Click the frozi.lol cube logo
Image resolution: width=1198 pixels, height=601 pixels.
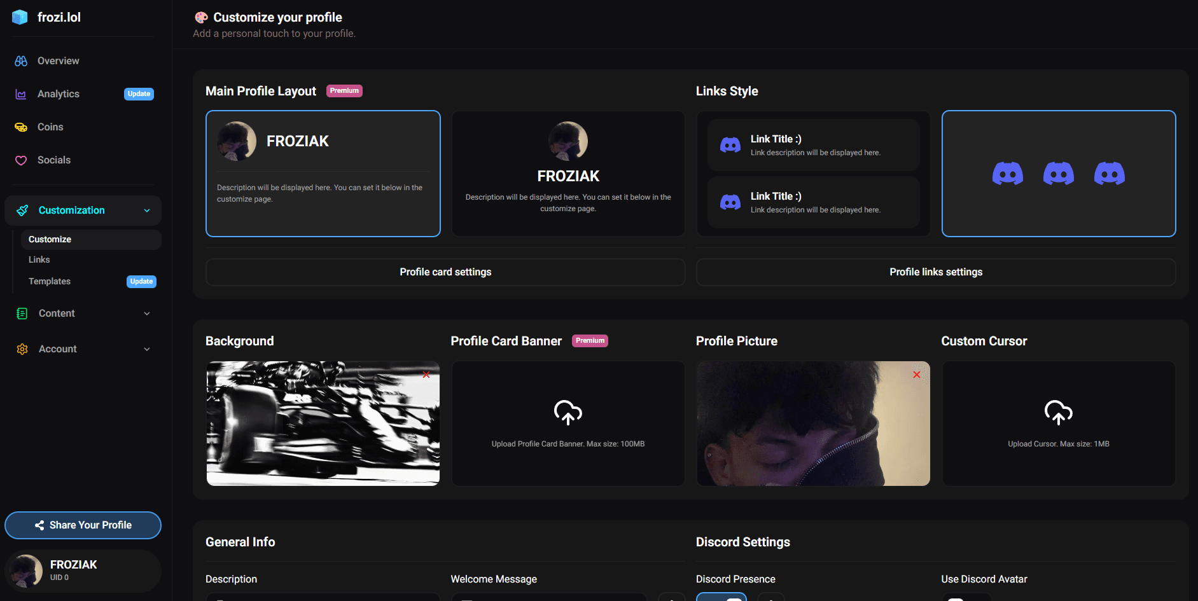click(x=19, y=17)
